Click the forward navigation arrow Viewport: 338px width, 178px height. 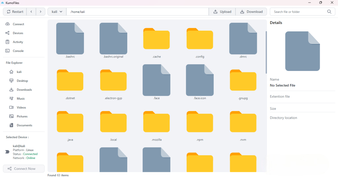click(40, 12)
